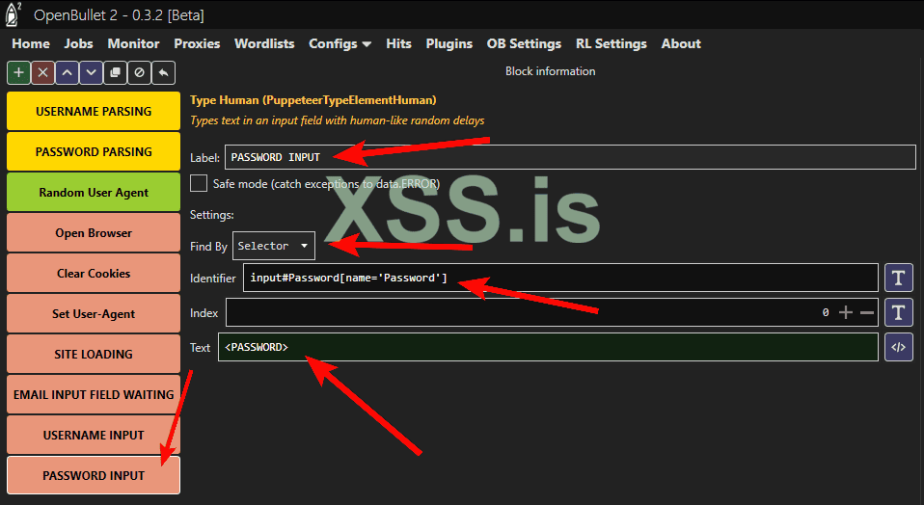Select the Set User-Agent block
924x505 pixels.
tap(94, 314)
